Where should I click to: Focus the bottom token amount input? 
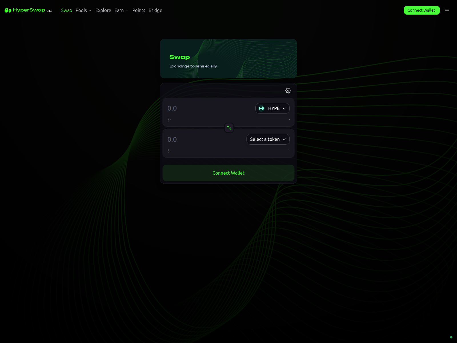tap(206, 139)
